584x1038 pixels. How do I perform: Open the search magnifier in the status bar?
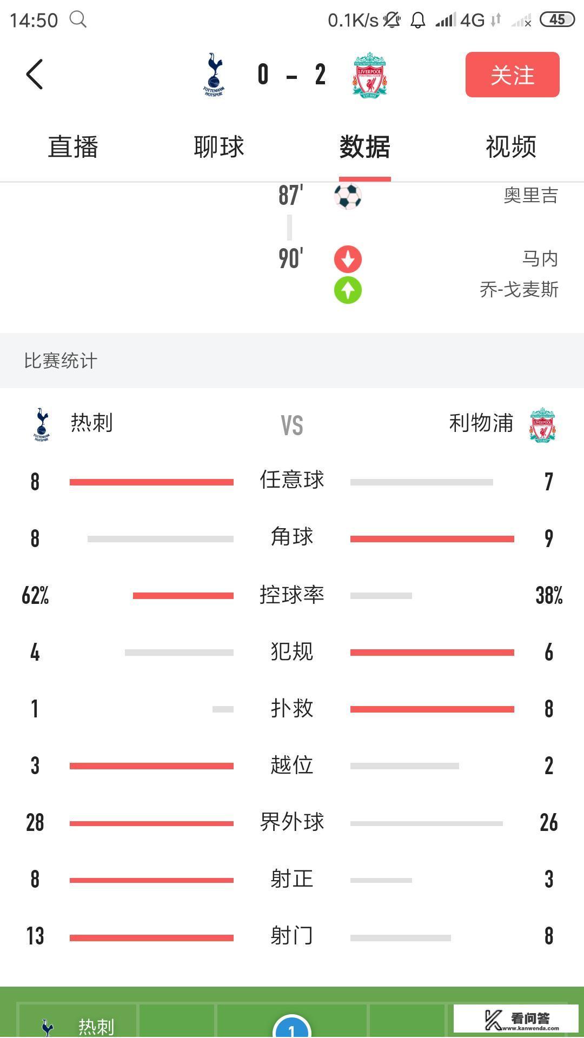[79, 19]
